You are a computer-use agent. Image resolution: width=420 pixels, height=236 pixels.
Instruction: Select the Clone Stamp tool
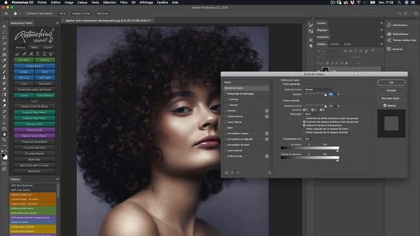click(5, 77)
